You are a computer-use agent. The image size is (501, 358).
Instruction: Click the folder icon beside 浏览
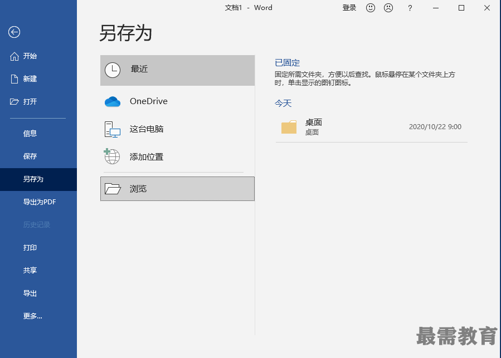[113, 189]
